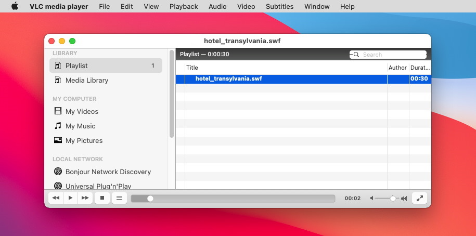Click the window title hotel_transylvania.swf
The height and width of the screenshot is (236, 476).
(242, 41)
